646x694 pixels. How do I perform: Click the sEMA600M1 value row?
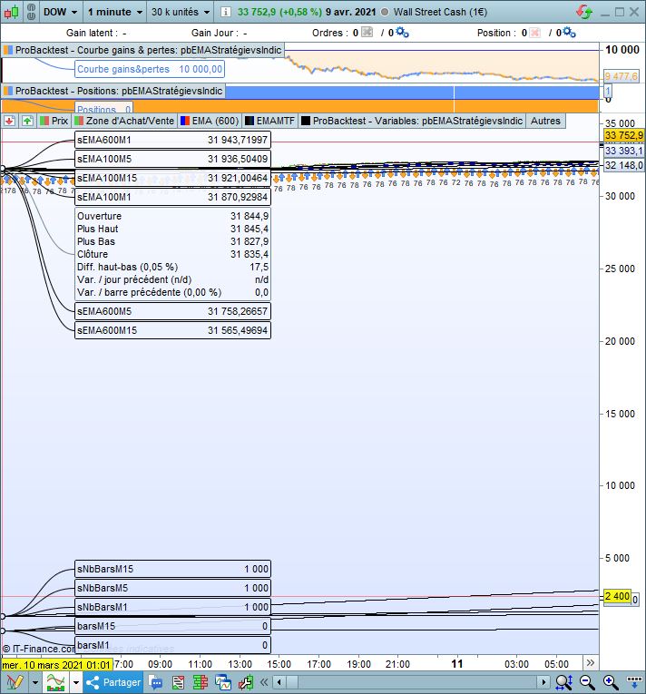(172, 140)
